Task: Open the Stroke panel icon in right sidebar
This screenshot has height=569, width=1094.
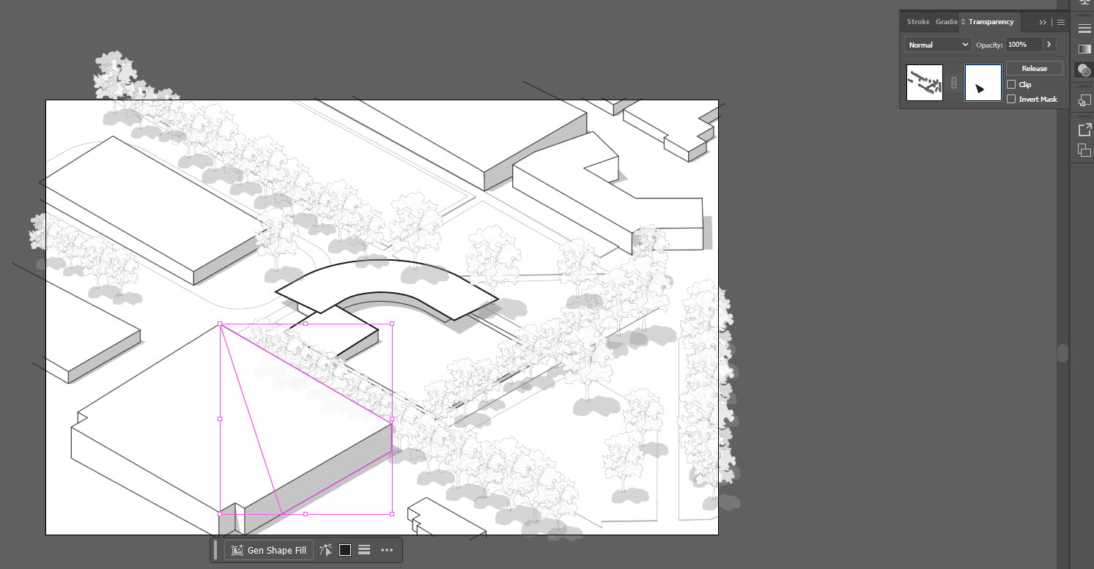Action: click(x=1085, y=28)
